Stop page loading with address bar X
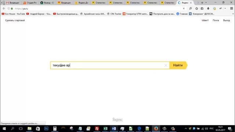Screen dimensions: 235x132 (x=184, y=8)
